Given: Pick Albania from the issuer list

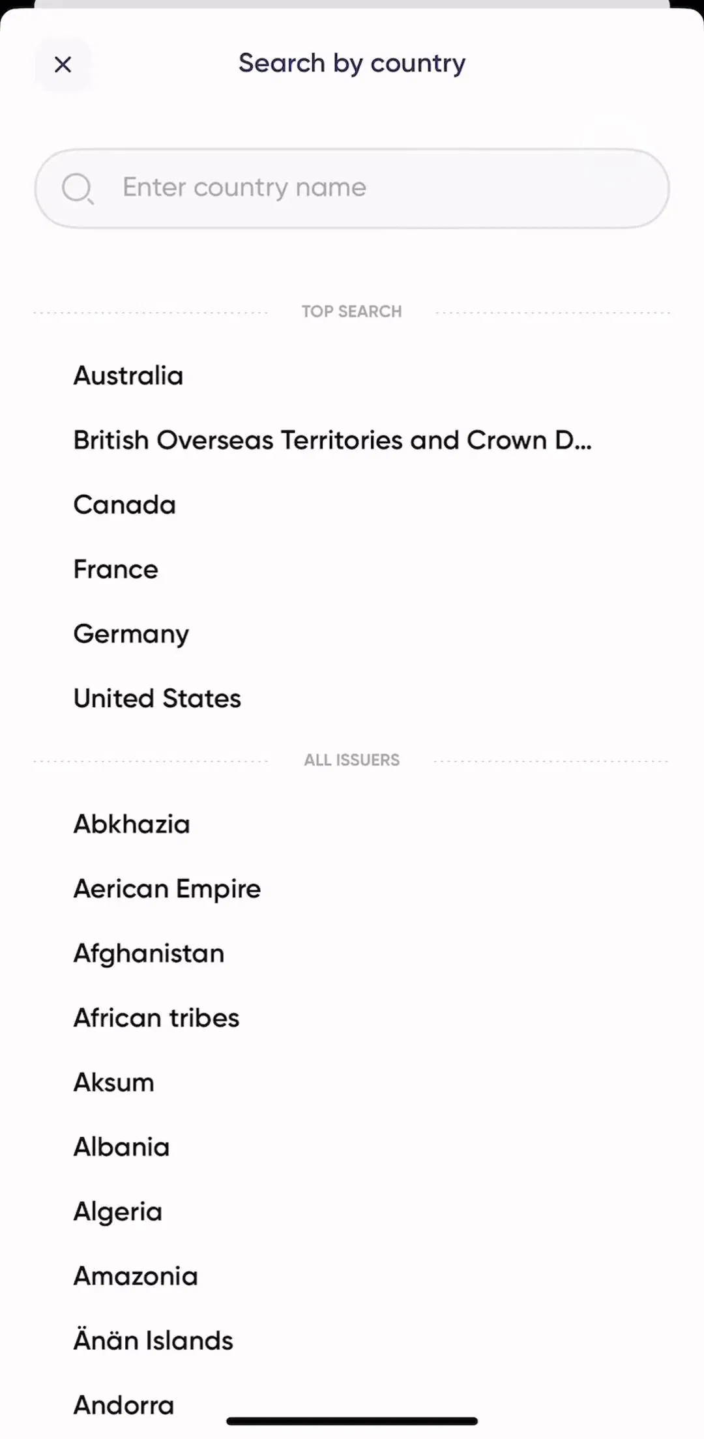Looking at the screenshot, I should (x=122, y=1147).
